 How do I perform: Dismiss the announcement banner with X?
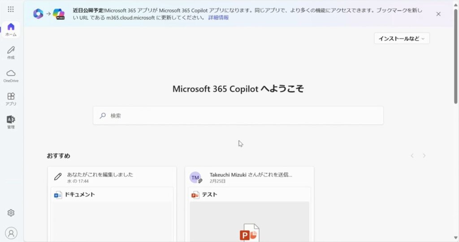click(438, 14)
